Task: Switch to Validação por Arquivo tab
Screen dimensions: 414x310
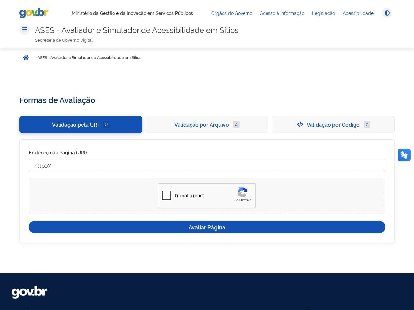Action: pyautogui.click(x=207, y=125)
